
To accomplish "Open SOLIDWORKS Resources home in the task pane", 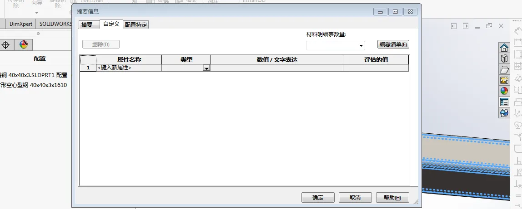I will 504,48.
